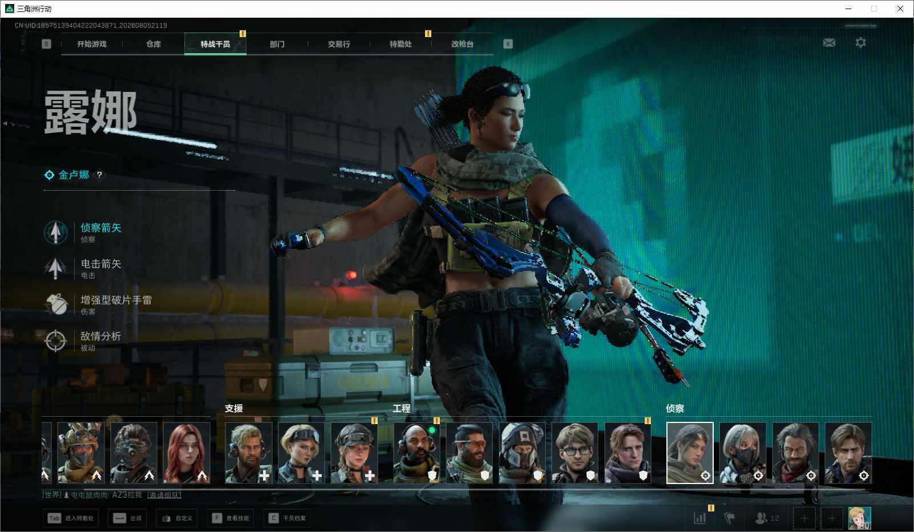Select the last recon operator portrait
Viewport: 914px width, 532px height.
[x=848, y=453]
